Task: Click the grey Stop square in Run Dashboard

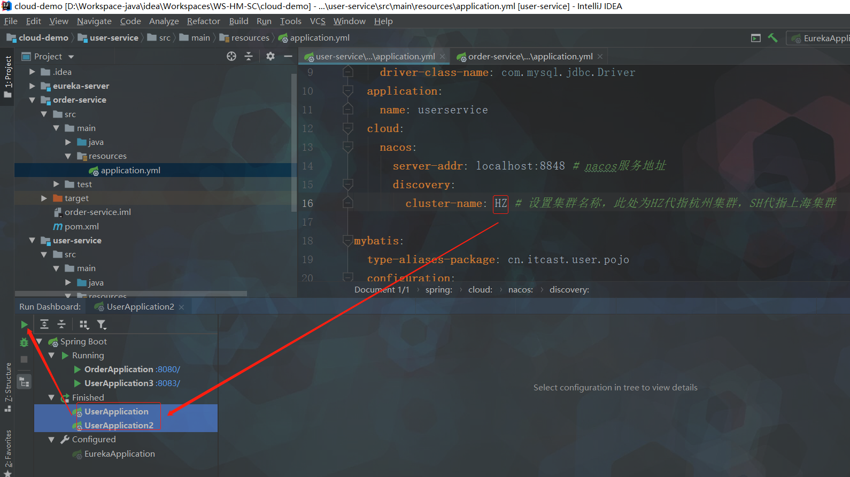Action: click(24, 359)
